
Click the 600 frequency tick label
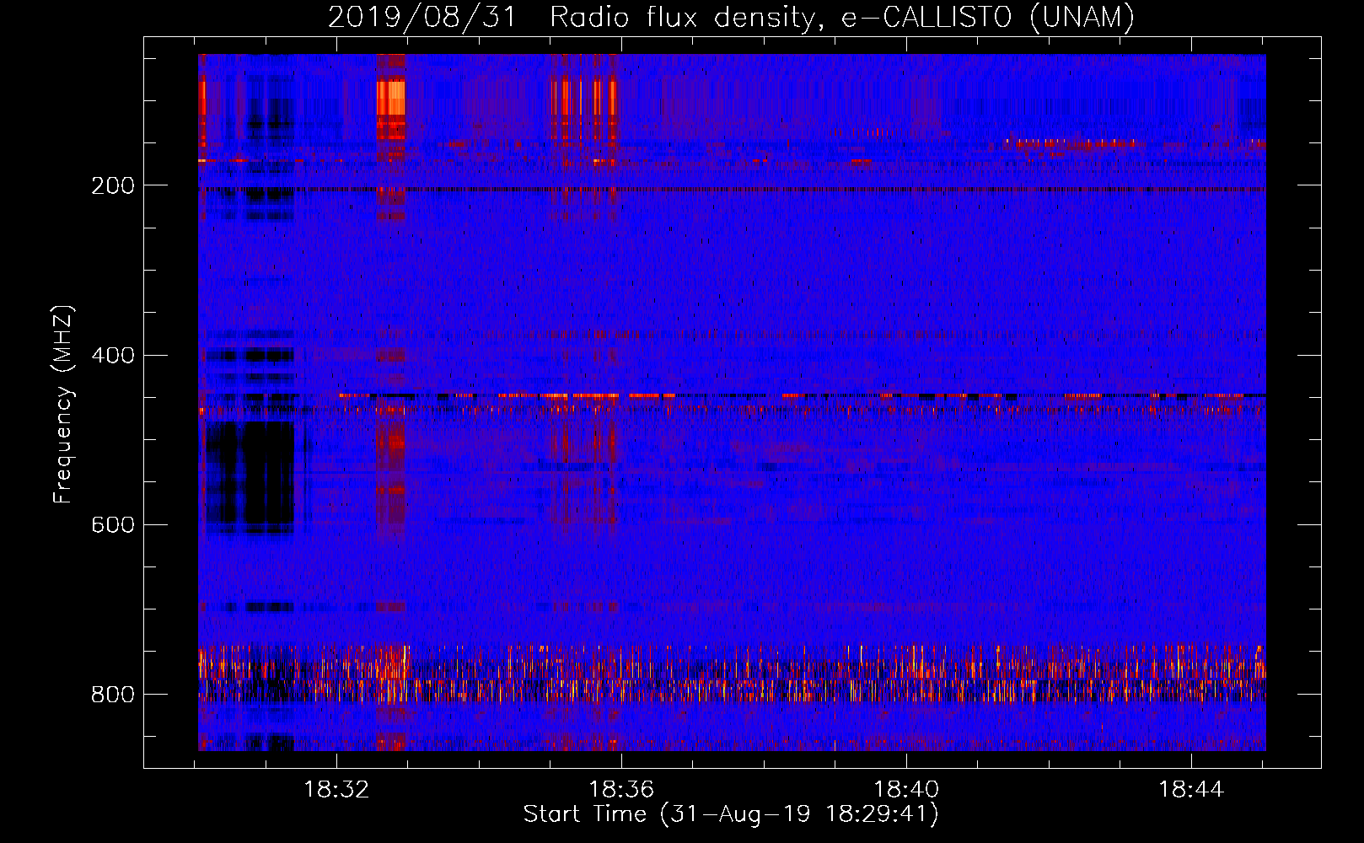tap(113, 524)
